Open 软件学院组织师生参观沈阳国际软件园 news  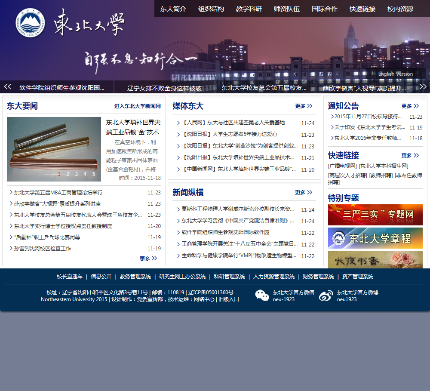click(x=225, y=232)
